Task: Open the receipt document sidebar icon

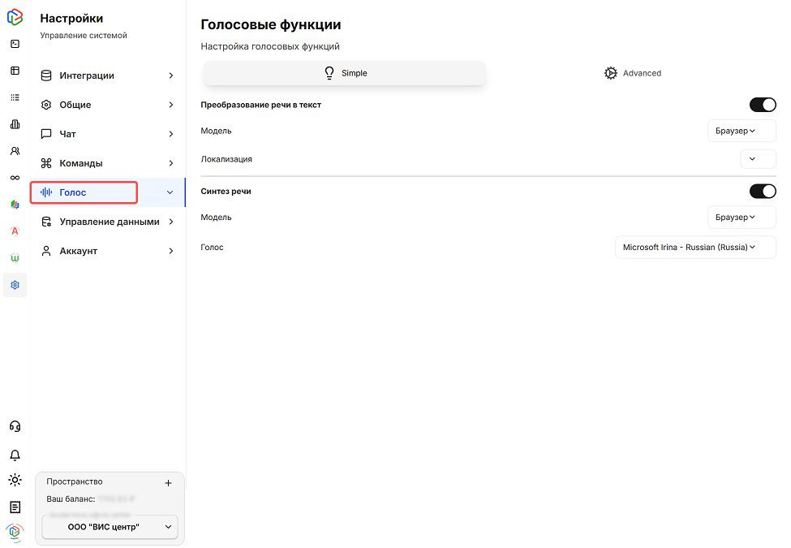Action: (15, 507)
